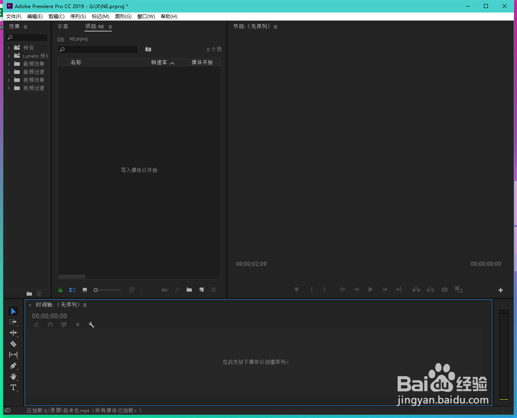
Task: Click the Creative Cloud status bar icon
Action: (x=7, y=410)
